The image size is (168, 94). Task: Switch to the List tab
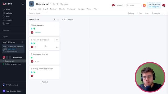(x=40, y=9)
